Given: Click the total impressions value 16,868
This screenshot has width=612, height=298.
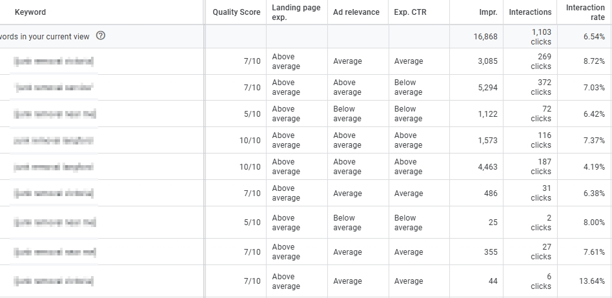Looking at the screenshot, I should coord(485,37).
